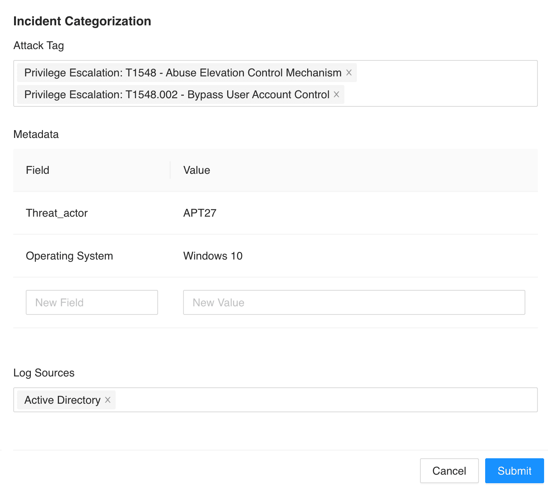Click the Active Directory chip label

pyautogui.click(x=62, y=400)
